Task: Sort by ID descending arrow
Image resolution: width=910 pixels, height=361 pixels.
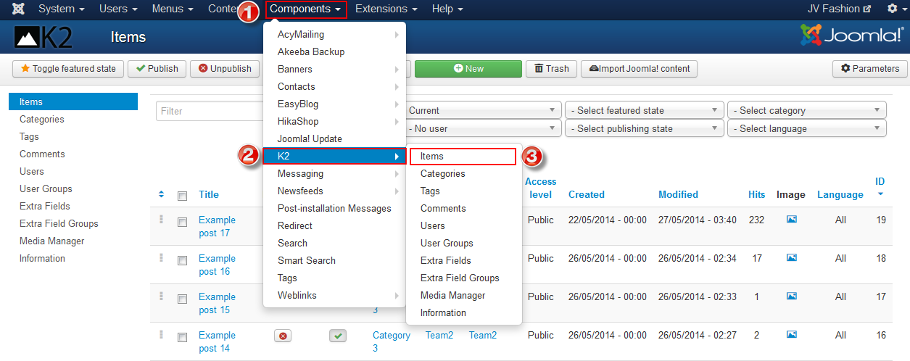Action: click(880, 194)
